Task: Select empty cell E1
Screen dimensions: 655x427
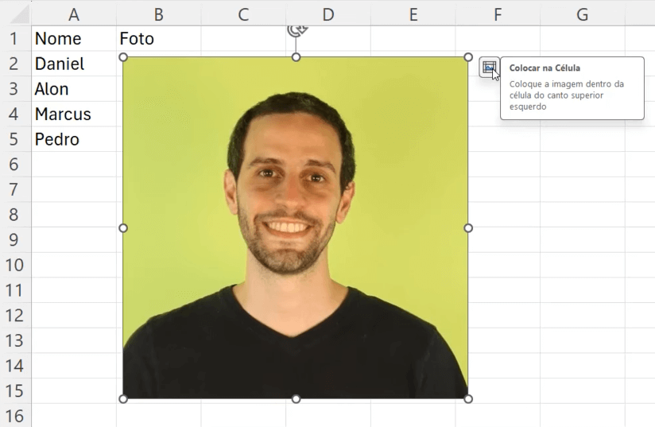Action: [x=413, y=38]
